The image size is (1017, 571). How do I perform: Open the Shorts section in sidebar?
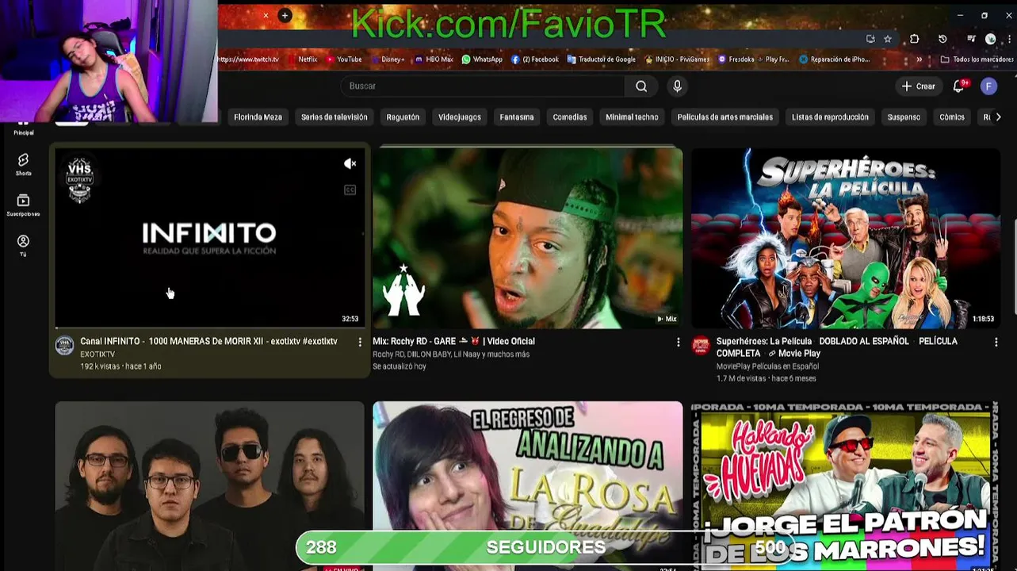24,164
